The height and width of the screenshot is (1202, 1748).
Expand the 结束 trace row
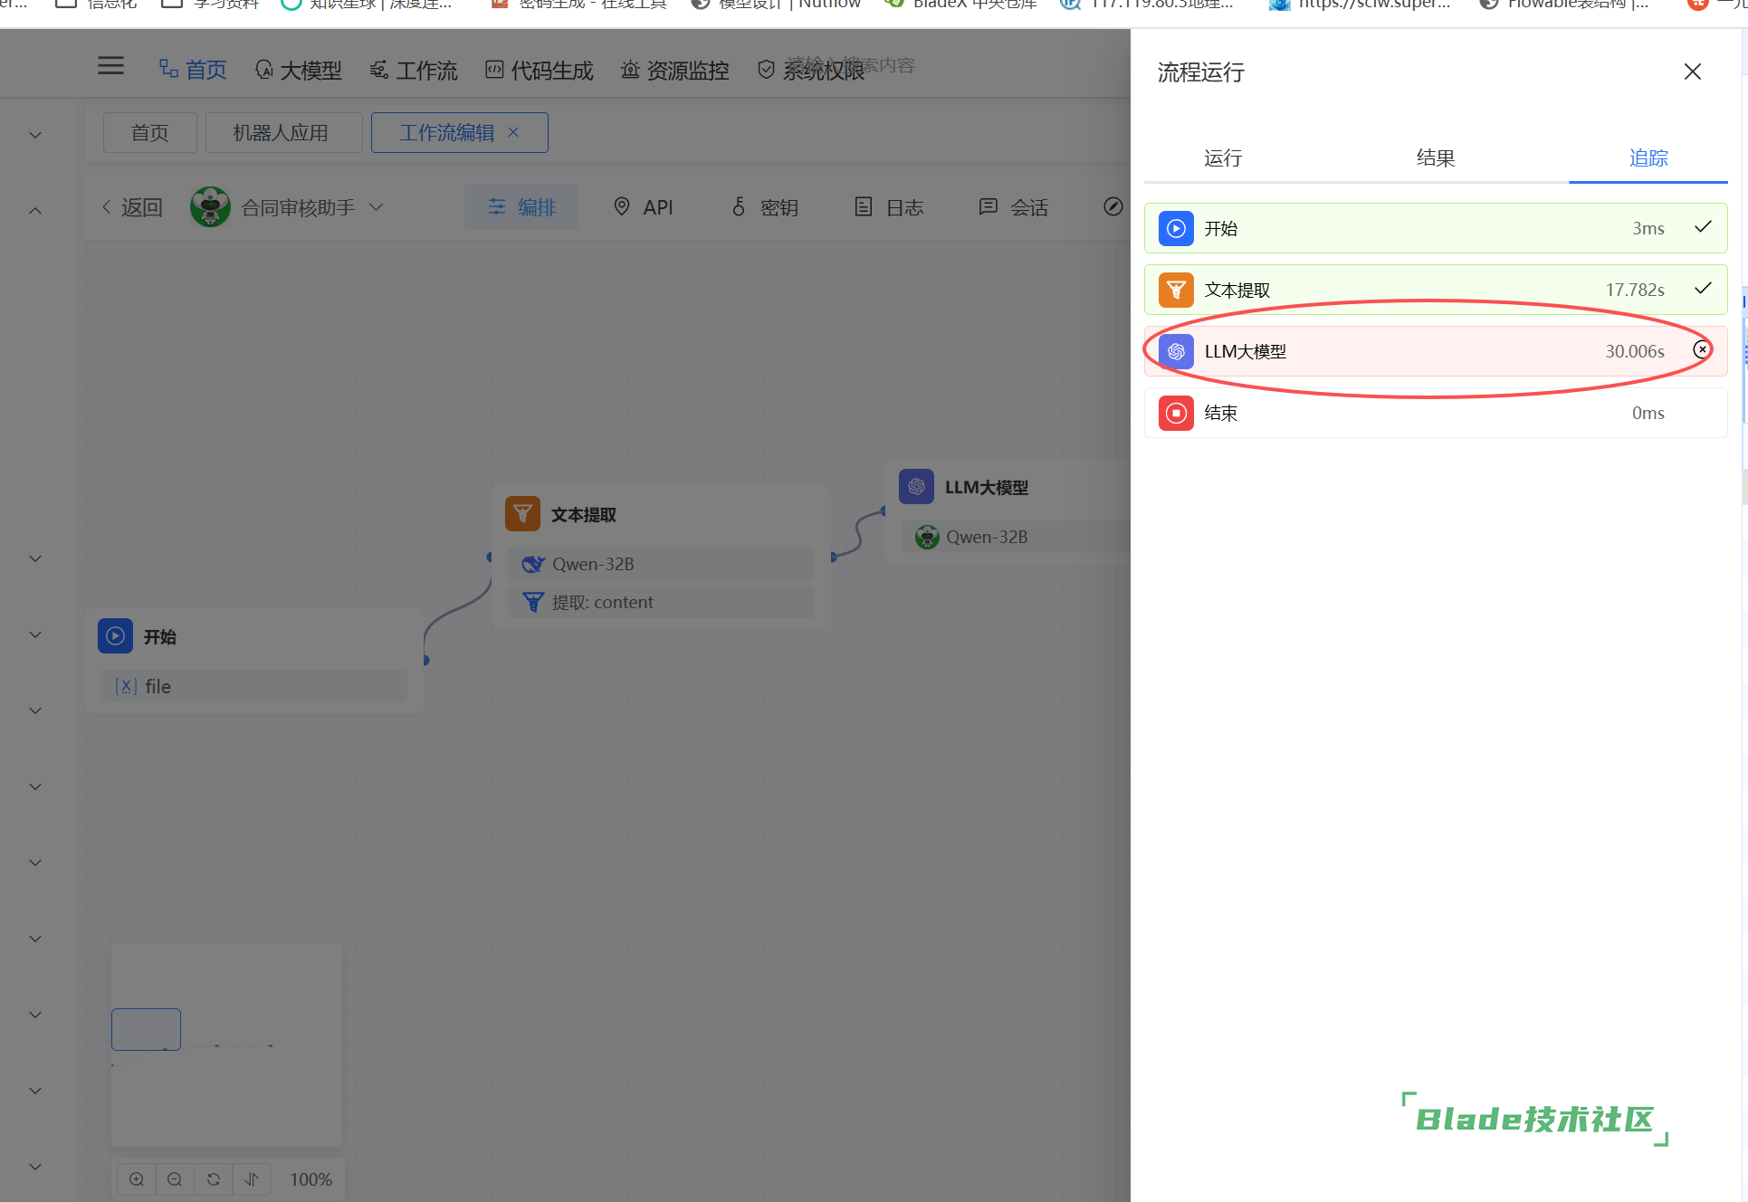click(1436, 413)
